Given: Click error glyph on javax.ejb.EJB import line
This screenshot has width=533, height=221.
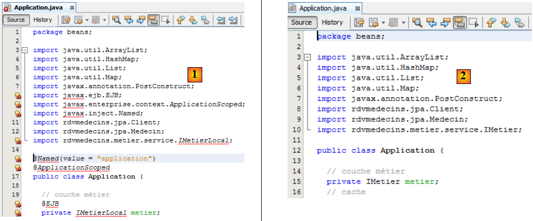Looking at the screenshot, I should coord(17,96).
